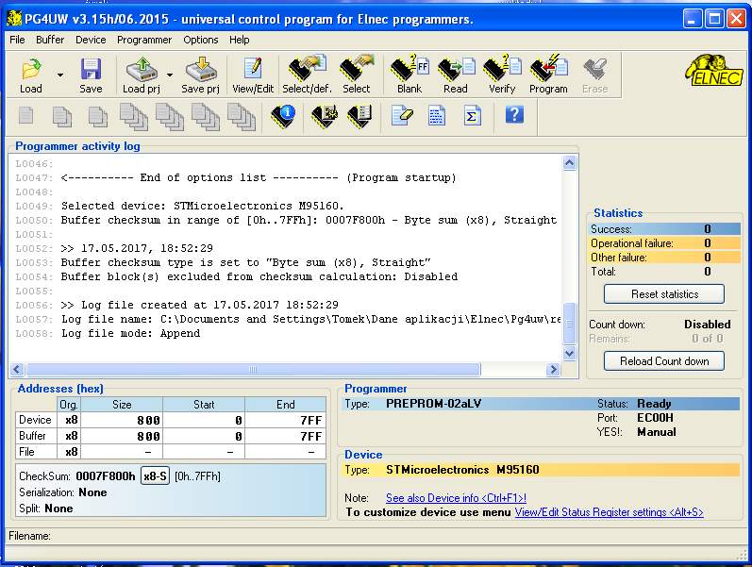Click log horizontal scroll left arrow
This screenshot has width=752, height=567.
tap(17, 370)
